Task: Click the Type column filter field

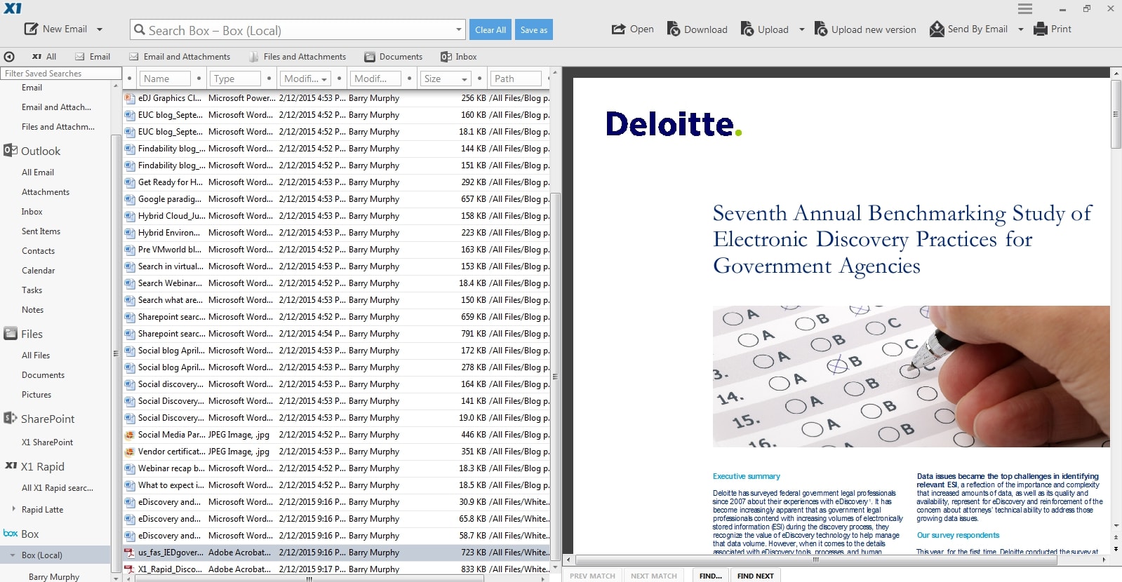Action: [235, 79]
